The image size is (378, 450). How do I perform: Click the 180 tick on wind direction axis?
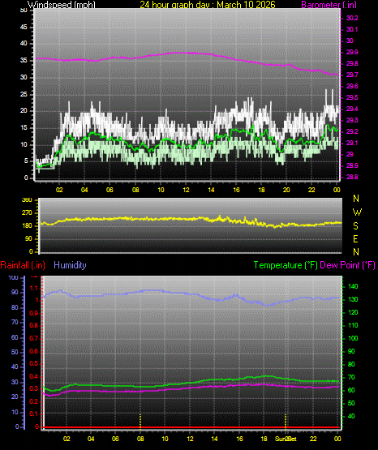[x=28, y=226]
